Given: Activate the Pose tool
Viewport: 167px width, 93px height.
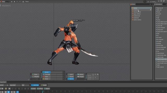Looking at the screenshot, I should tap(35, 74).
